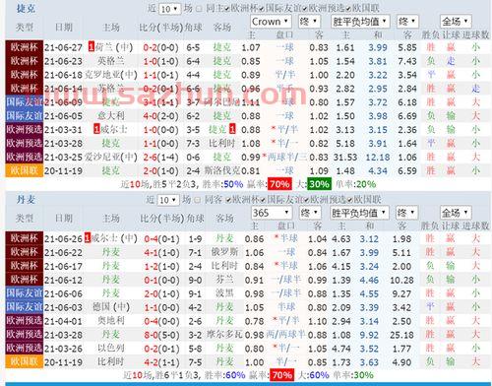Screen dimensions: 492x386
Task: Click date 21-06-12 in 丹麦 section
Action: [63, 281]
